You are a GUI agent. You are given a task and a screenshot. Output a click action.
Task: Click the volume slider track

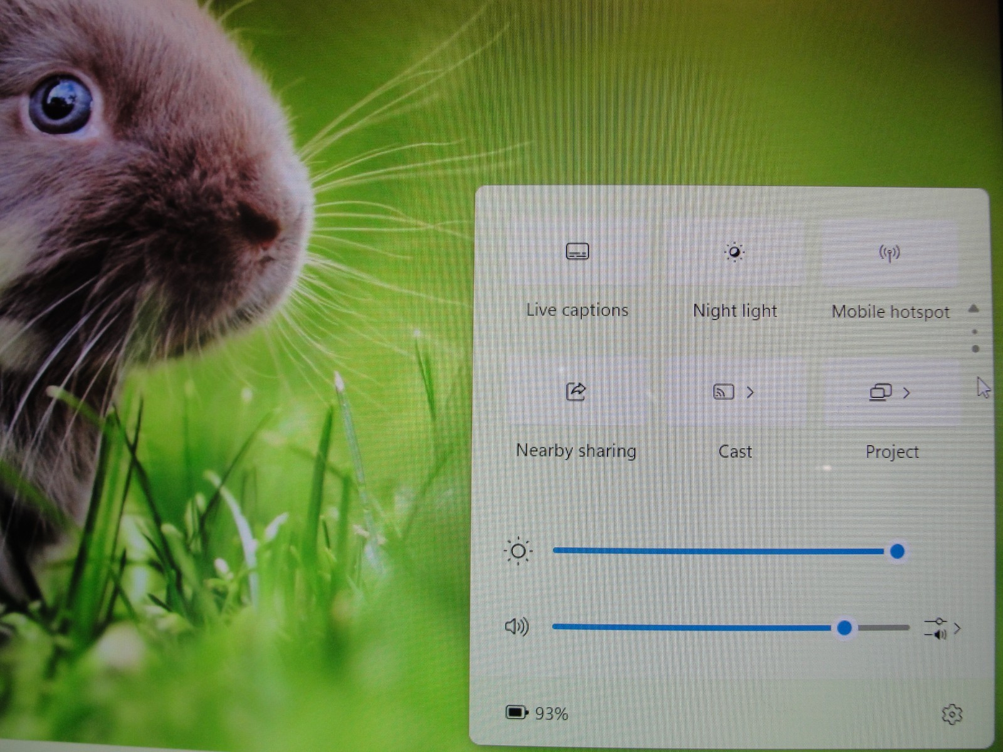pos(731,627)
